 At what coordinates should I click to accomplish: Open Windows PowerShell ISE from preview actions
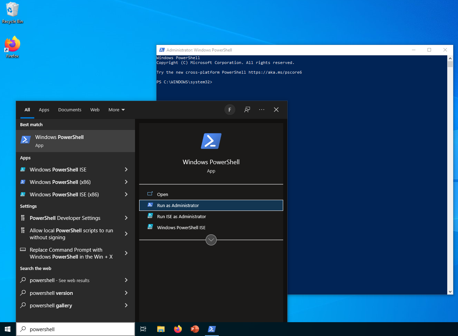(211, 227)
